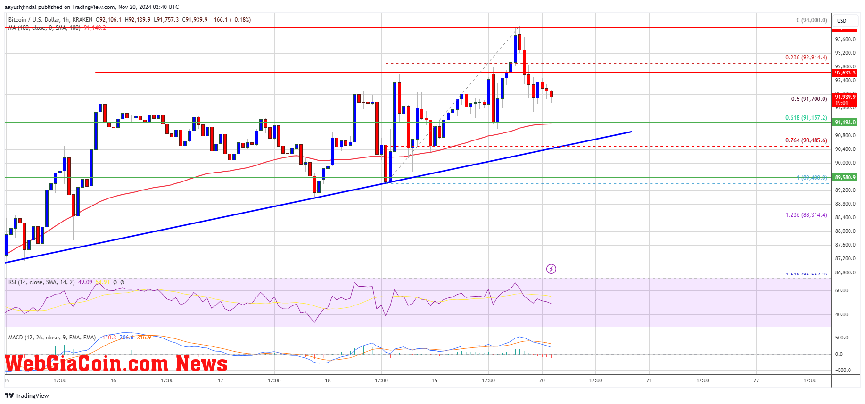Image resolution: width=865 pixels, height=404 pixels.
Task: Click the RSI (14, close, SMA, 14, 2) legend
Action: (41, 282)
